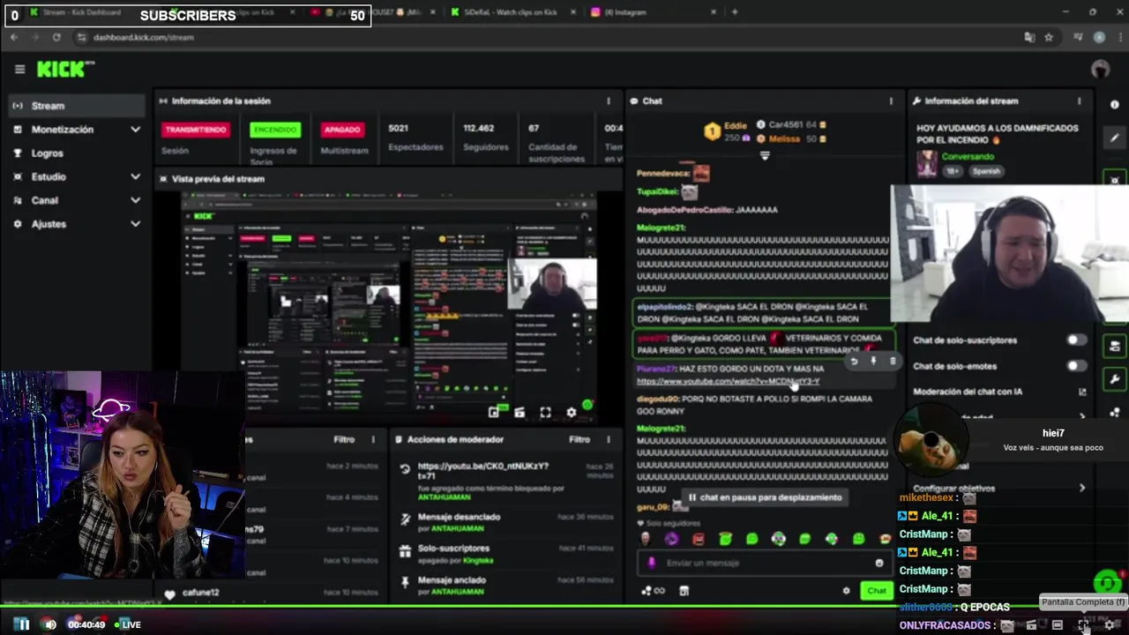Open Stream section in sidebar
This screenshot has height=635, width=1129.
pyautogui.click(x=76, y=106)
